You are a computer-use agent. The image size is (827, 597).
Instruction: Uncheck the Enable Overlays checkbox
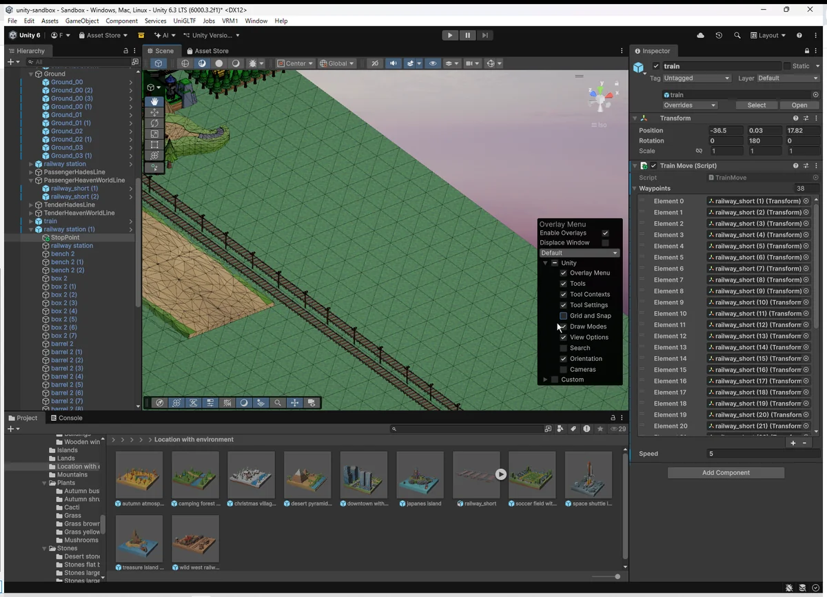605,233
